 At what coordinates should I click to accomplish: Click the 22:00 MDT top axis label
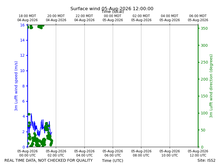pos(84,18)
